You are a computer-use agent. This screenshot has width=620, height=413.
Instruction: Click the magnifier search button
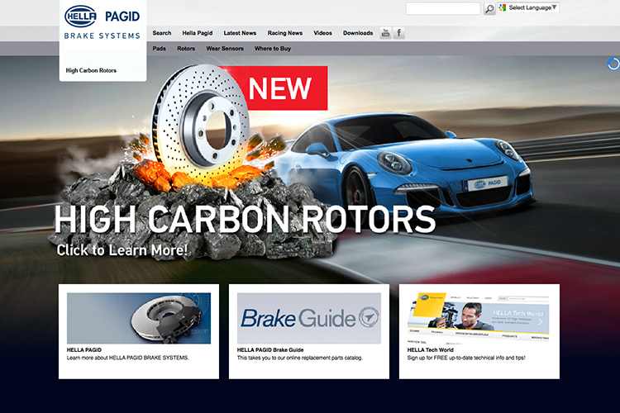click(x=489, y=8)
